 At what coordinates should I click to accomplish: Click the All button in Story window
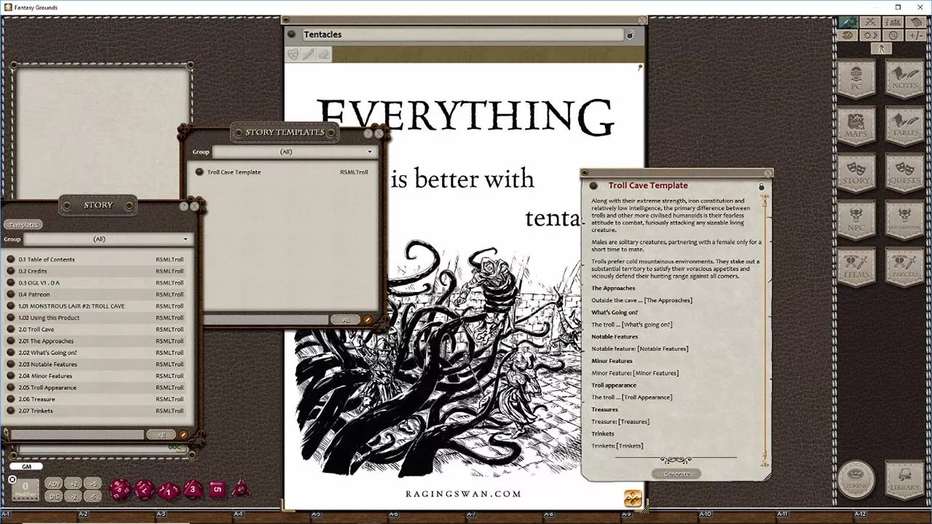(161, 434)
